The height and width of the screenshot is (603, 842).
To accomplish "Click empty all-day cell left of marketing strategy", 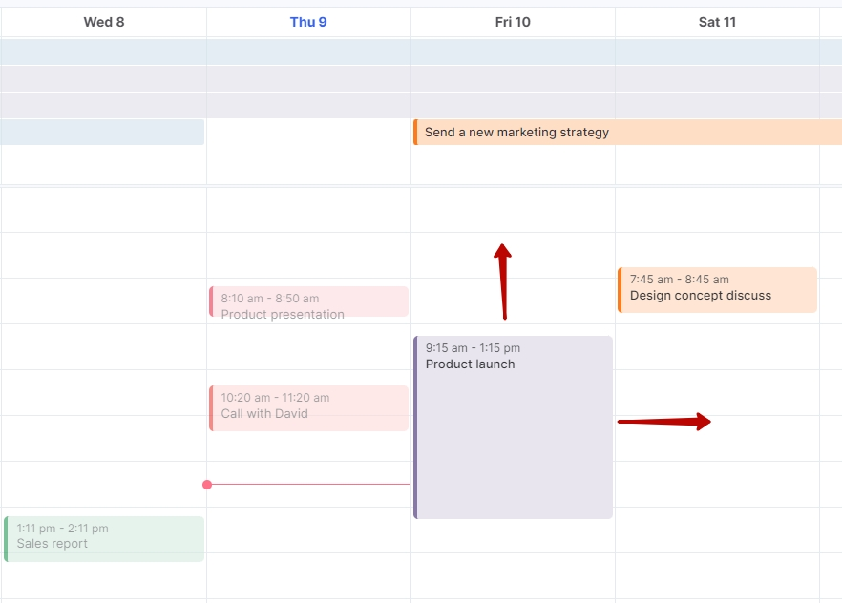I will pyautogui.click(x=308, y=133).
